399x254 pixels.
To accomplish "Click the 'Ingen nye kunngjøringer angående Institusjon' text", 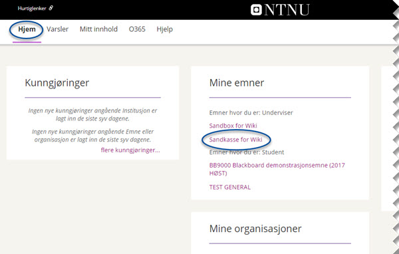I will [x=92, y=114].
